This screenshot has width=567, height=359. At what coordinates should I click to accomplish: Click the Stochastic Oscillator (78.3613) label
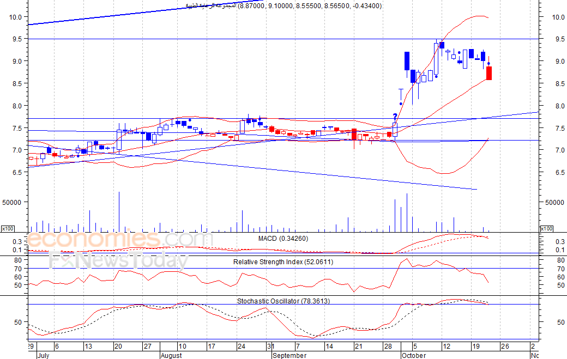(283, 301)
